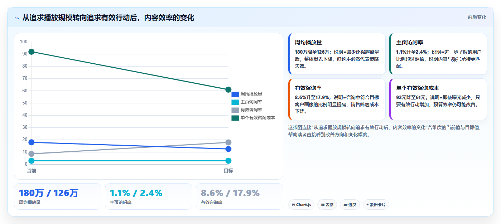Toggle 有效咨询率 legend color box

click(x=235, y=110)
